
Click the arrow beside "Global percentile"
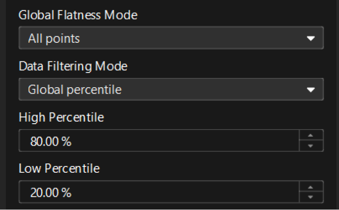point(311,89)
